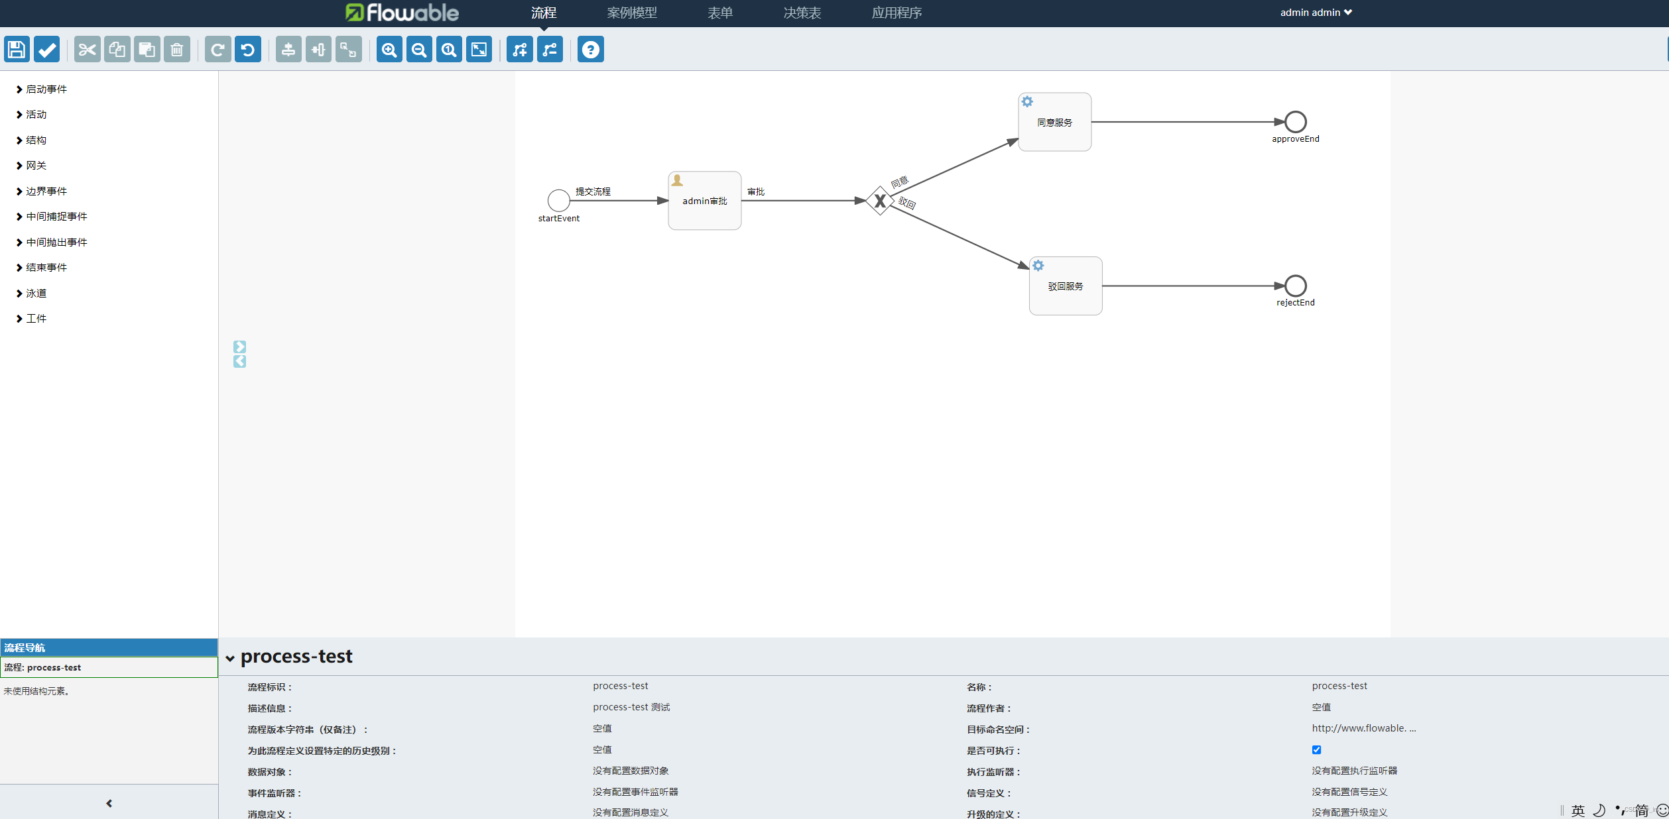Enable the 是否可执行 checkbox
The width and height of the screenshot is (1669, 819).
coord(1316,749)
